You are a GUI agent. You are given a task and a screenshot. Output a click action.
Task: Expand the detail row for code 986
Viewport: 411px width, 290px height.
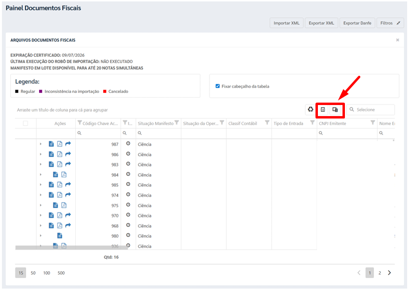pos(41,155)
